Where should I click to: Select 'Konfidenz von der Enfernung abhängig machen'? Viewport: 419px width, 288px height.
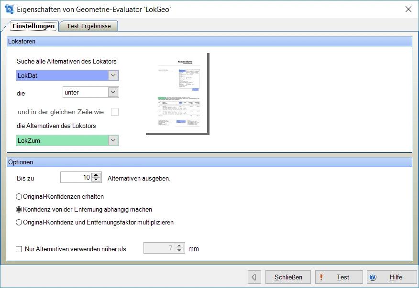tap(19, 209)
